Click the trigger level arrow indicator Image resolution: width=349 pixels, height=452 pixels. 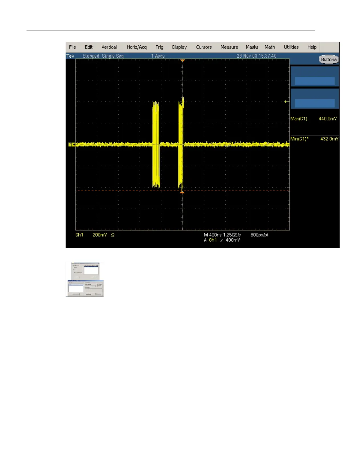[287, 102]
